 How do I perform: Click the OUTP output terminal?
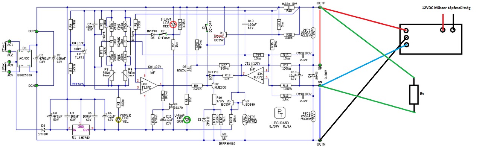pyautogui.click(x=320, y=8)
